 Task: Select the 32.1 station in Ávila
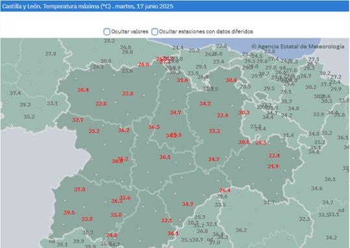[166, 221]
